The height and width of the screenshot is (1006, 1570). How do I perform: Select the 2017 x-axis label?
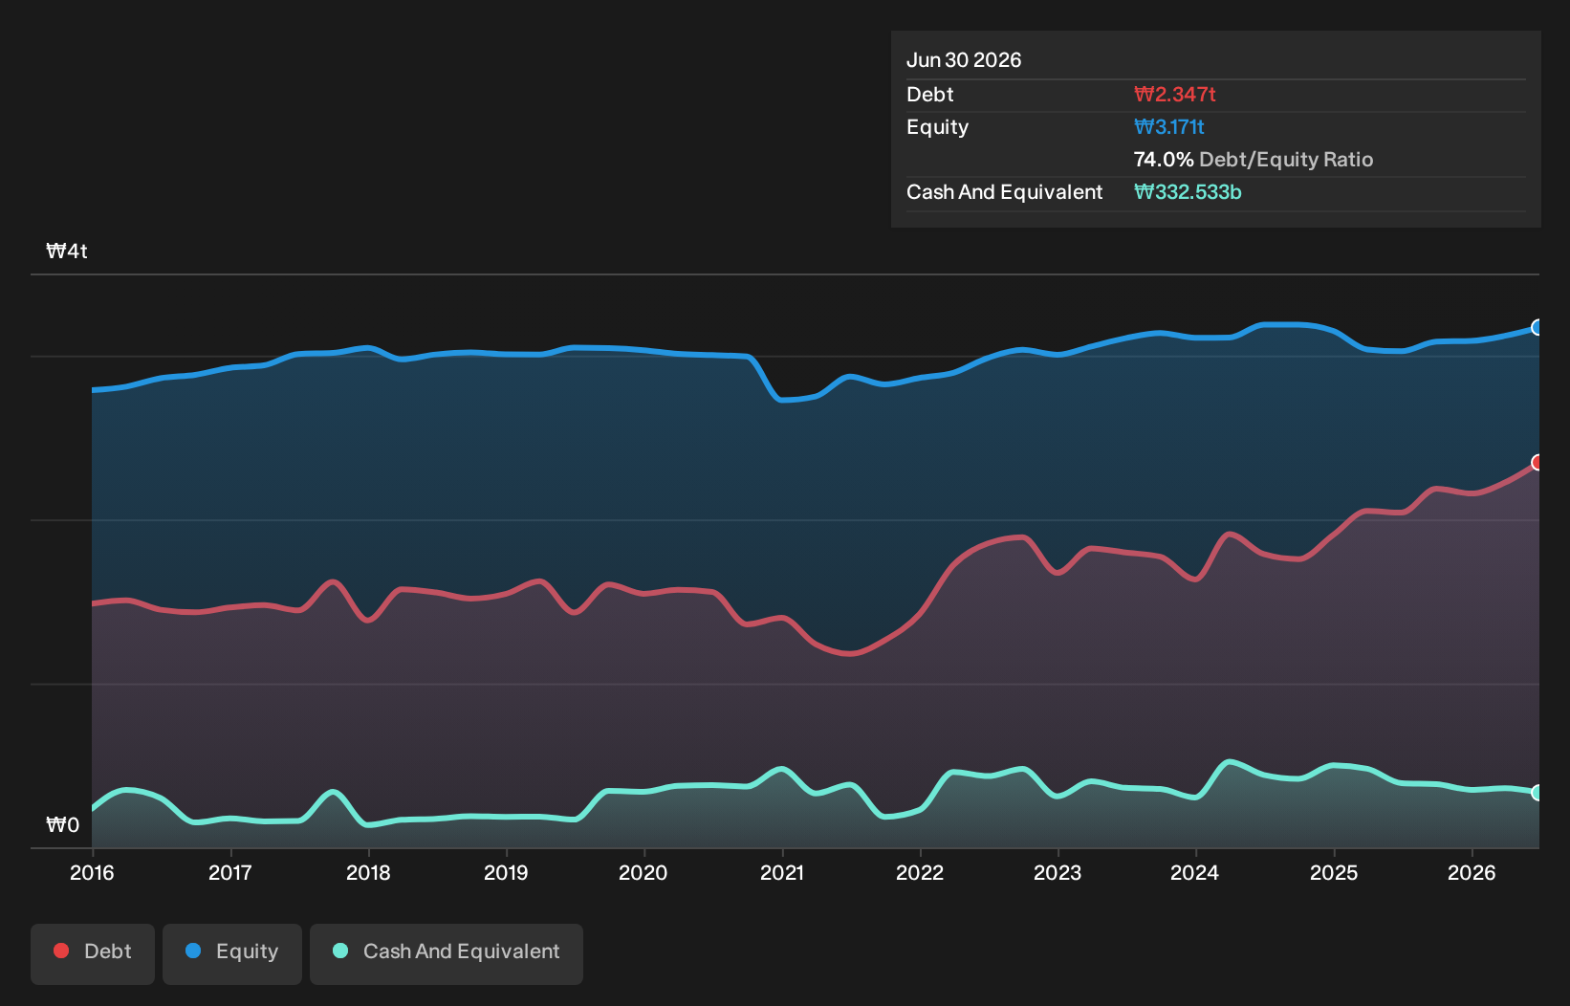pos(230,873)
